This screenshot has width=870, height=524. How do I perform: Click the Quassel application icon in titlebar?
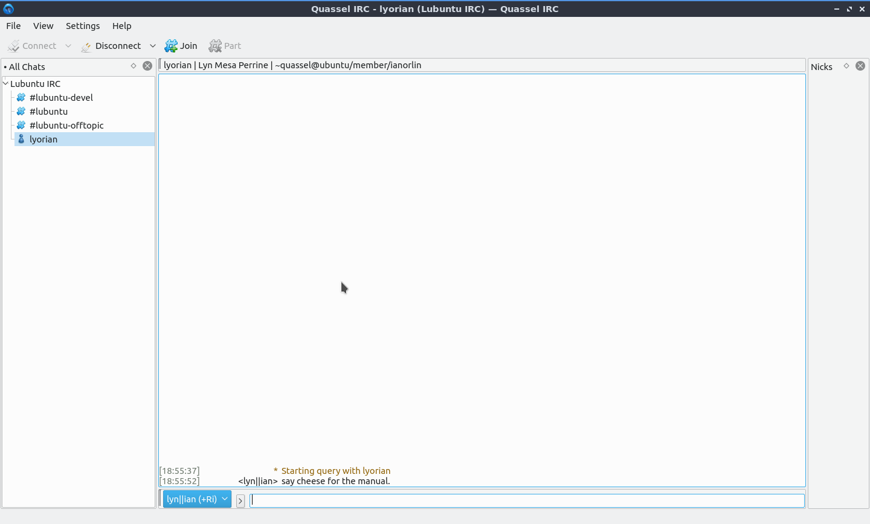pyautogui.click(x=8, y=8)
